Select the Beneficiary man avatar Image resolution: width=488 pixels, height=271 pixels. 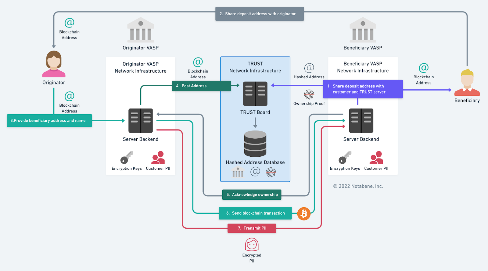click(x=467, y=82)
